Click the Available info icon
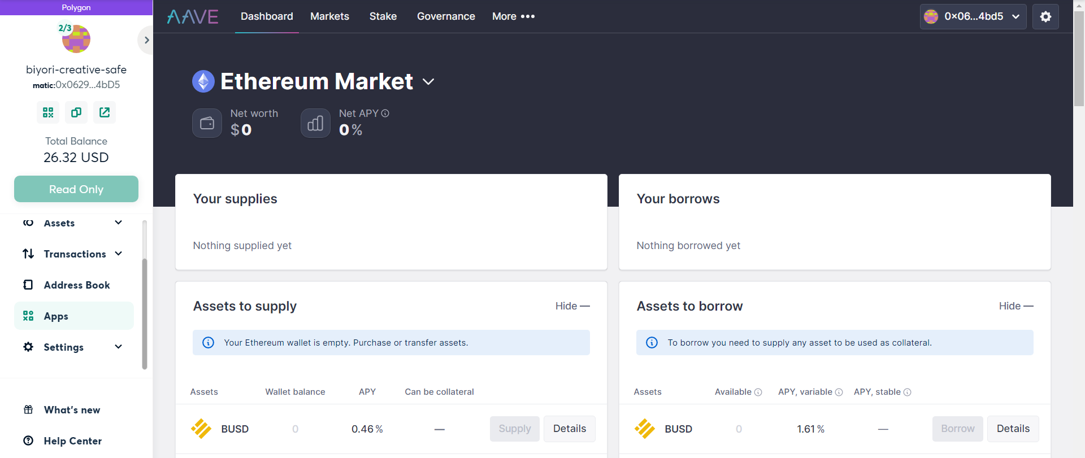Viewport: 1085px width, 458px height. click(x=758, y=392)
